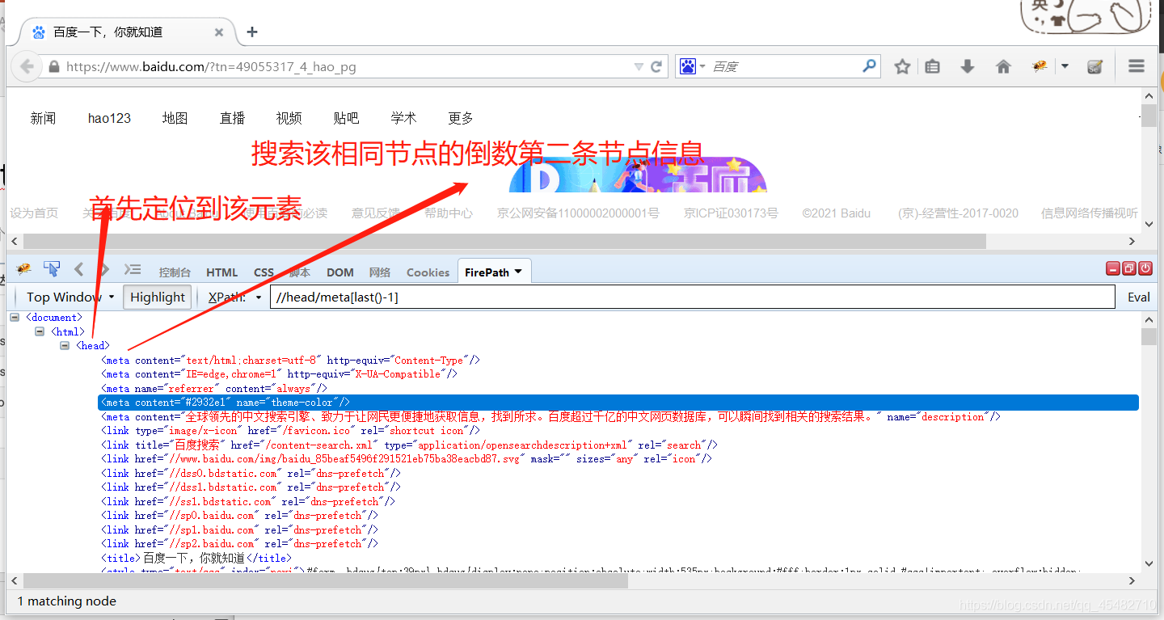
Task: Select the 百度一下，你就知道 browser tab
Action: 129,32
